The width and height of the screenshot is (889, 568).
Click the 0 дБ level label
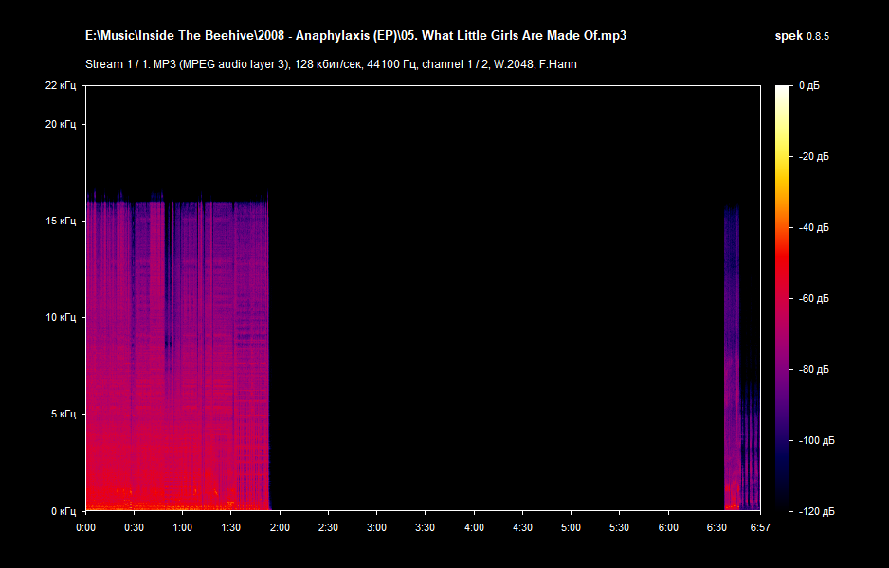(809, 85)
